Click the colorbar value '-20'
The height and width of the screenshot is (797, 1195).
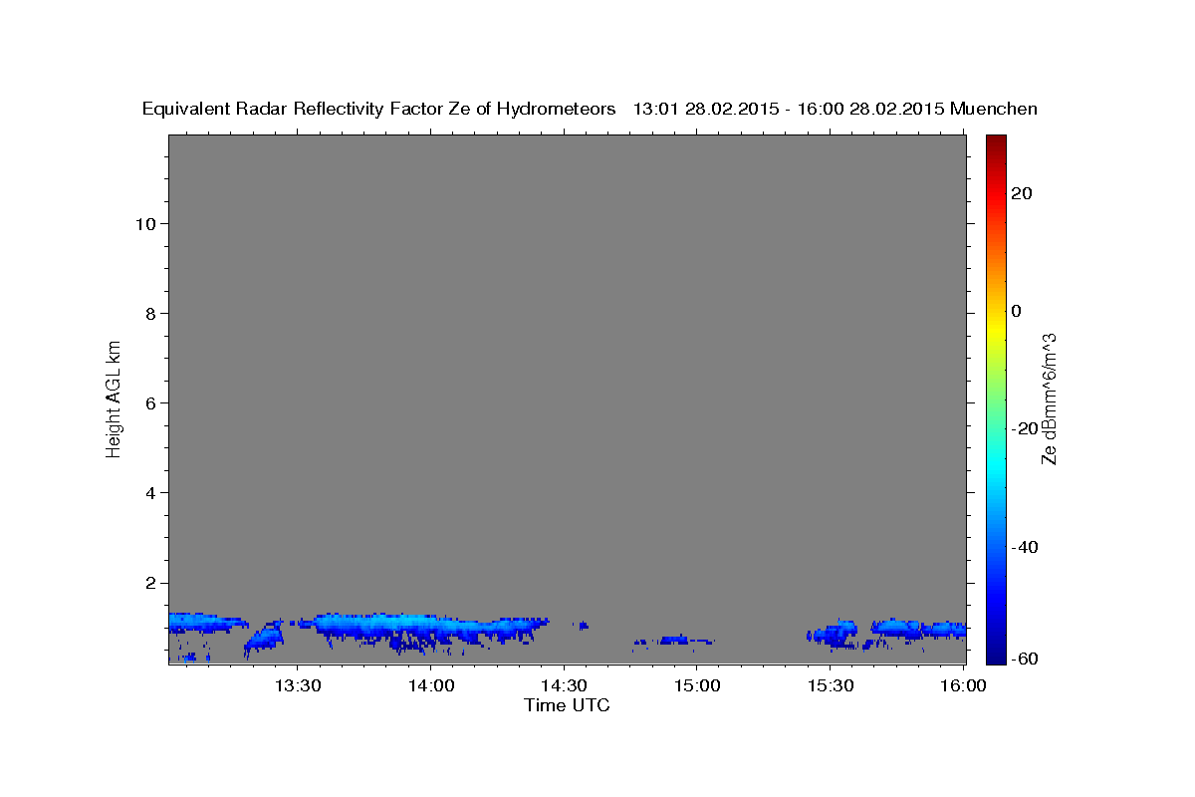click(x=1024, y=428)
